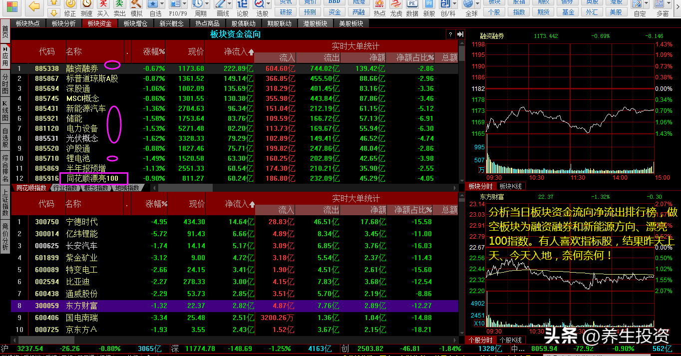Switch to the 板块分析 tab
681x356 pixels.
63,23
